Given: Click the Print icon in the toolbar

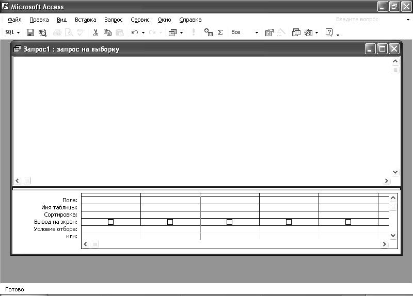Looking at the screenshot, I should 57,32.
